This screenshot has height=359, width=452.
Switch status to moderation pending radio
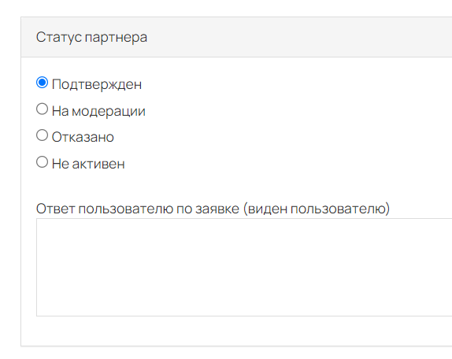pyautogui.click(x=42, y=109)
